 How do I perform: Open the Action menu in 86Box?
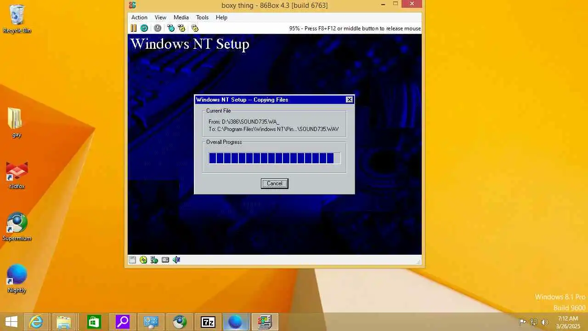click(x=139, y=17)
